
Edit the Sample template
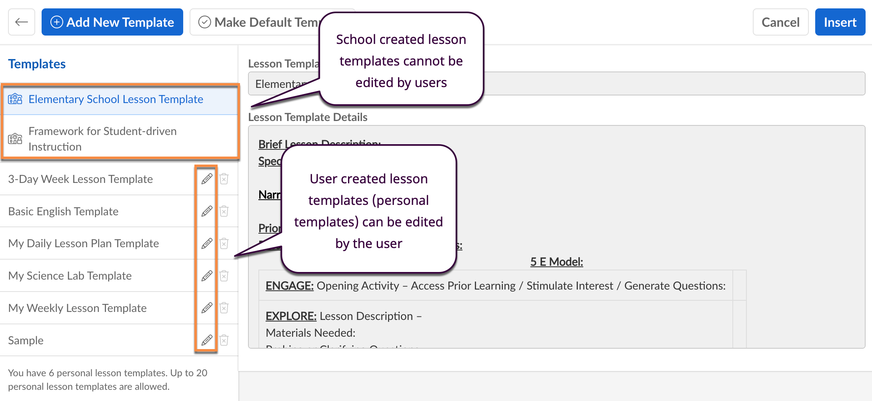pyautogui.click(x=206, y=340)
